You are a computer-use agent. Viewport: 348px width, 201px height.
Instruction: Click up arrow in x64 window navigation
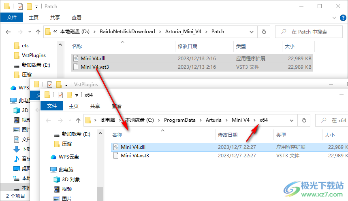pos(78,120)
